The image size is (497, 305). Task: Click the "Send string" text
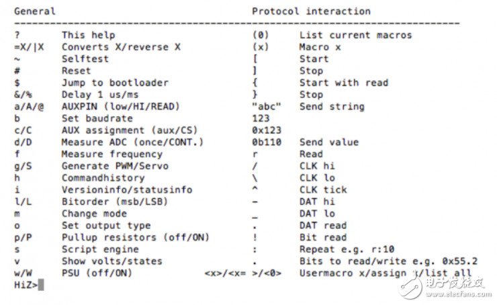(332, 106)
